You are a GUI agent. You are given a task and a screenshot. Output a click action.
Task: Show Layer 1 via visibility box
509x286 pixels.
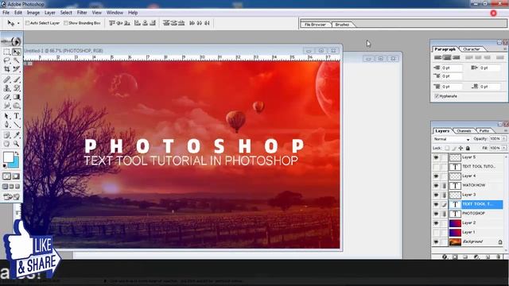pyautogui.click(x=436, y=233)
